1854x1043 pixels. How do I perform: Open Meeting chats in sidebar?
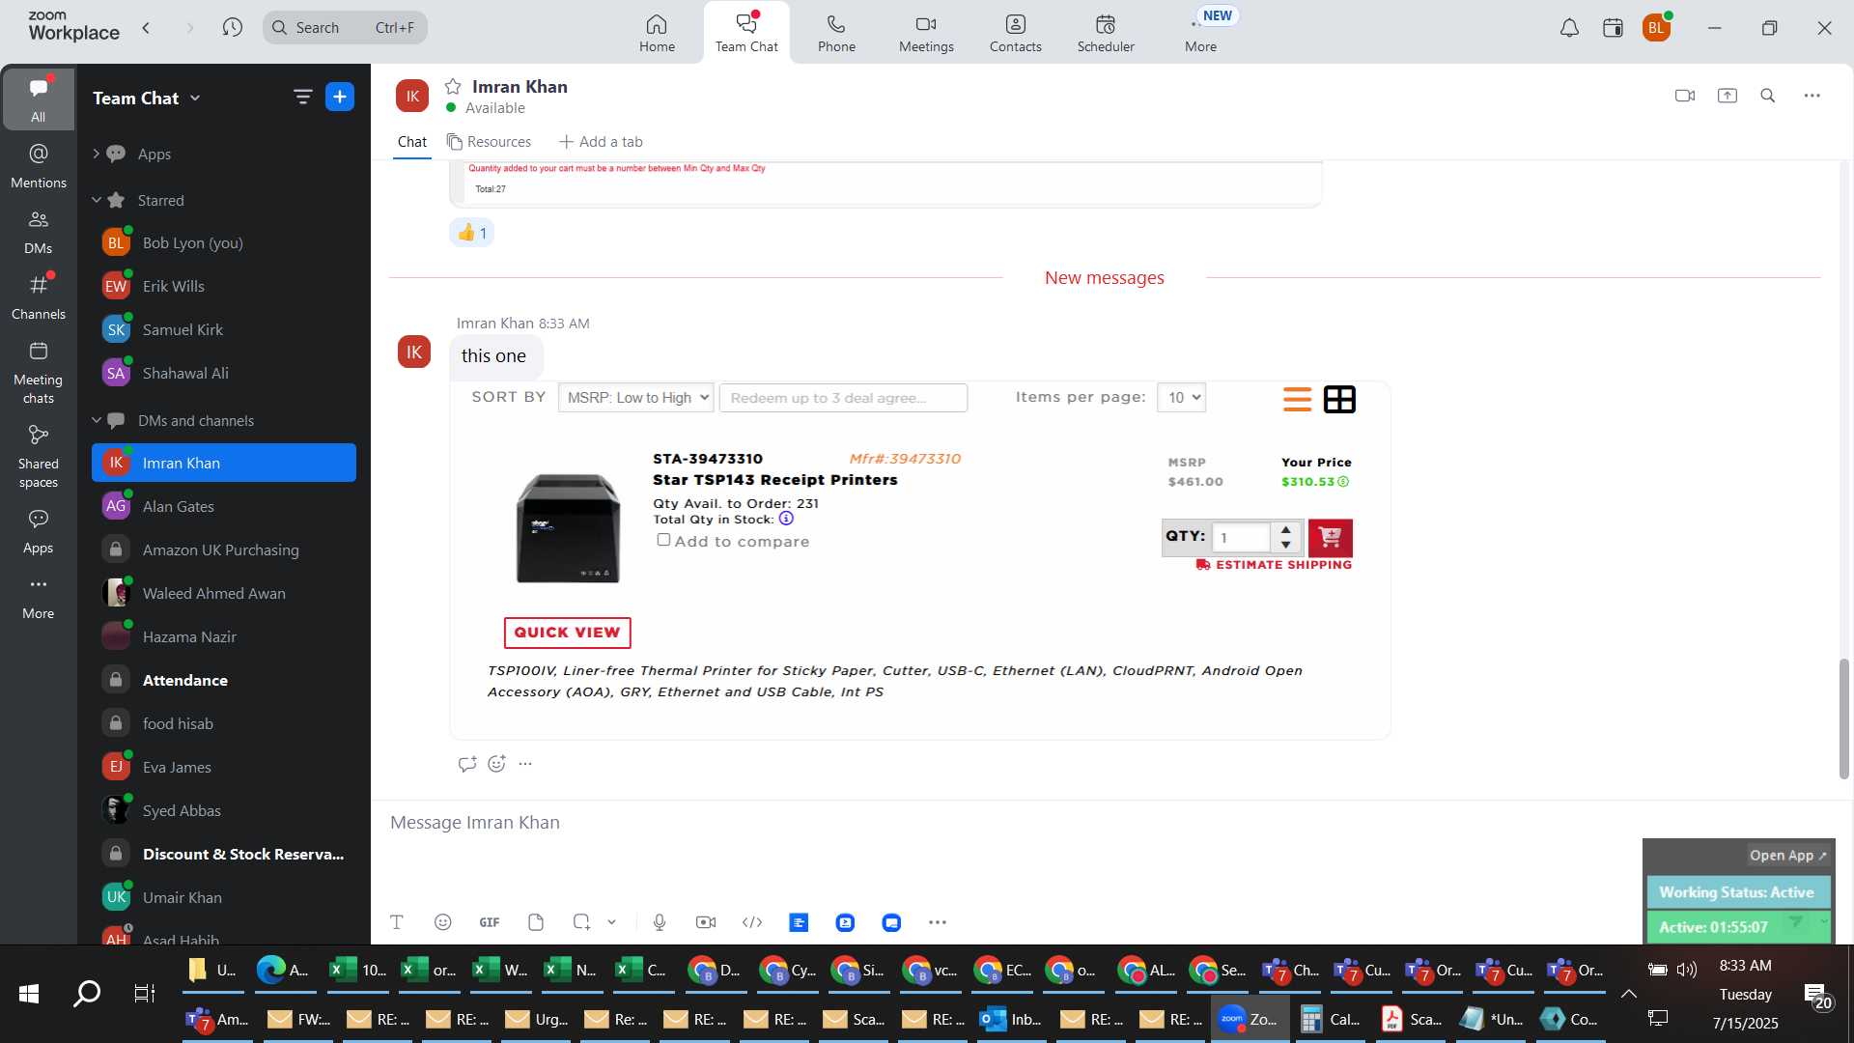click(39, 373)
